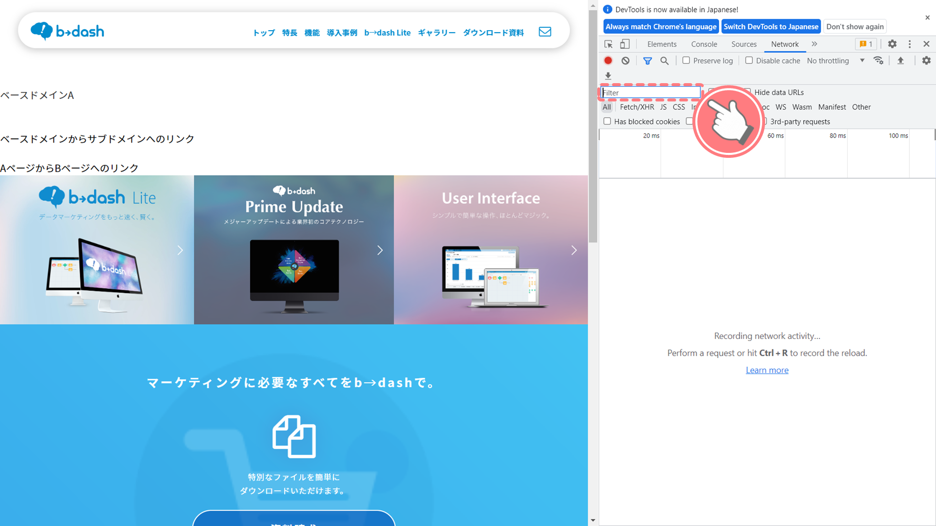Filter requests by Fetch/XHR
Viewport: 936px width, 526px height.
click(x=637, y=107)
